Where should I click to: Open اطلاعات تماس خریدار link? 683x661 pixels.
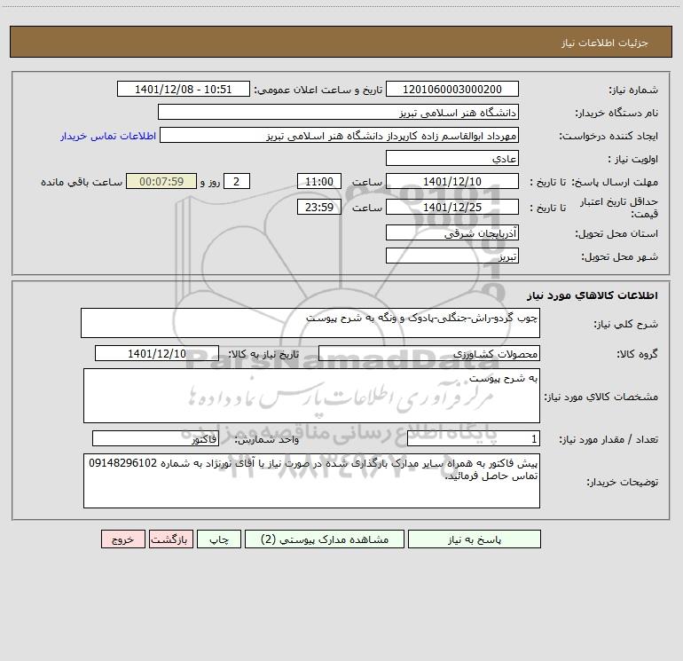108,136
